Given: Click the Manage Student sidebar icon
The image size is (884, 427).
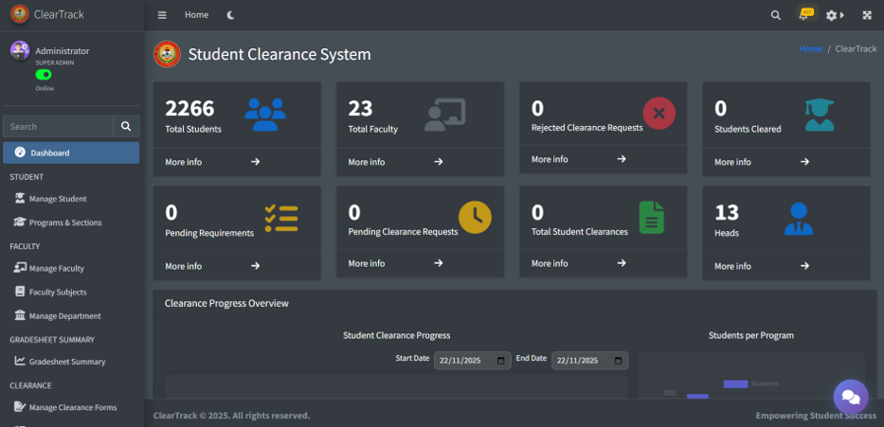Looking at the screenshot, I should pyautogui.click(x=20, y=198).
